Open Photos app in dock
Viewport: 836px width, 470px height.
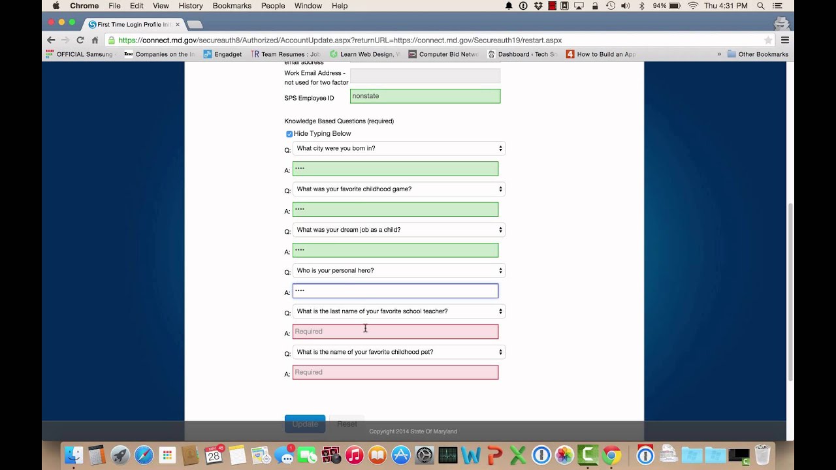click(564, 455)
